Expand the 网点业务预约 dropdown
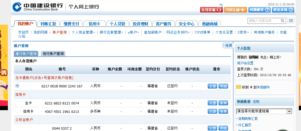Screen dimensions: 301x131 click(x=178, y=32)
